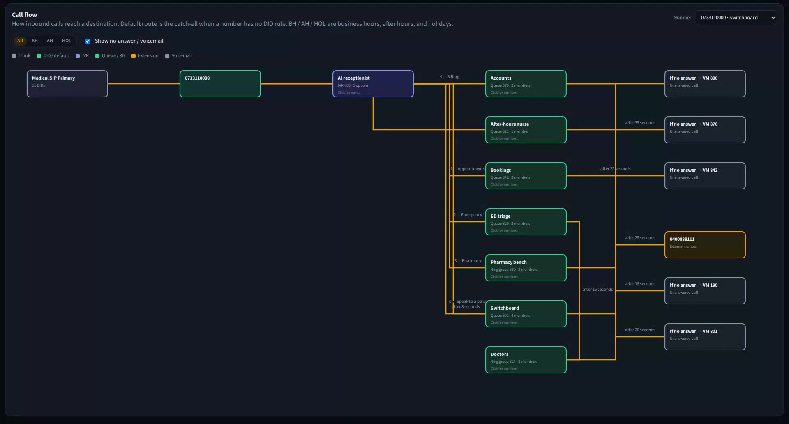Viewport: 789px width, 424px height.
Task: Click the '1 — Appointments' edge label
Action: (x=468, y=169)
